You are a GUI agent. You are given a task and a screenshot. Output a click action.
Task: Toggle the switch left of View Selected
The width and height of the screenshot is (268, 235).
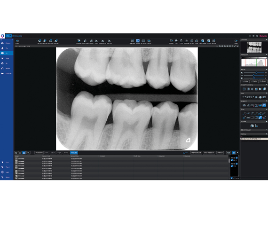185,153
